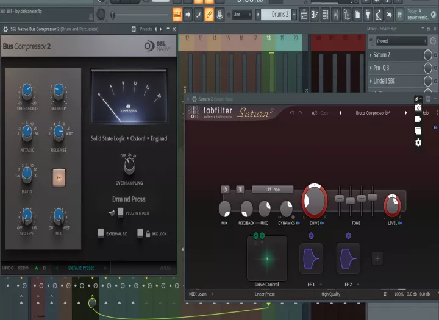The width and height of the screenshot is (439, 320).
Task: Expand the Saturn 2 mixer slot arrow
Action: (x=371, y=55)
